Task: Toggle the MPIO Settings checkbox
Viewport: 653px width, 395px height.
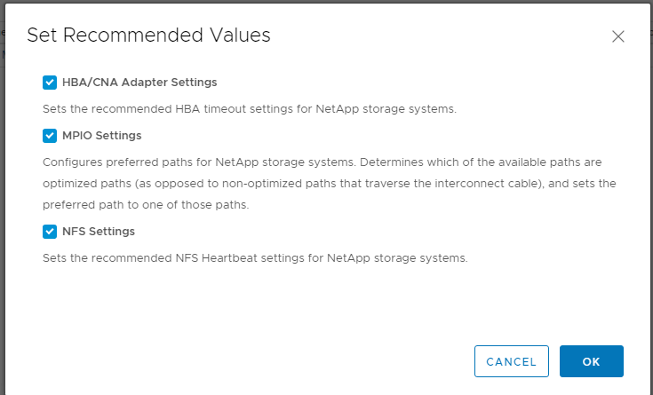Action: click(50, 136)
